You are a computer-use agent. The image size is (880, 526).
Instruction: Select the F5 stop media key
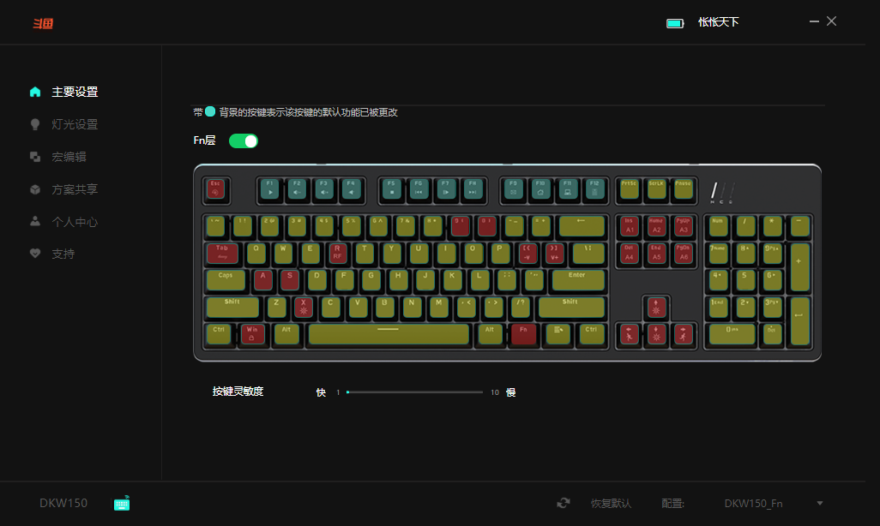click(392, 189)
